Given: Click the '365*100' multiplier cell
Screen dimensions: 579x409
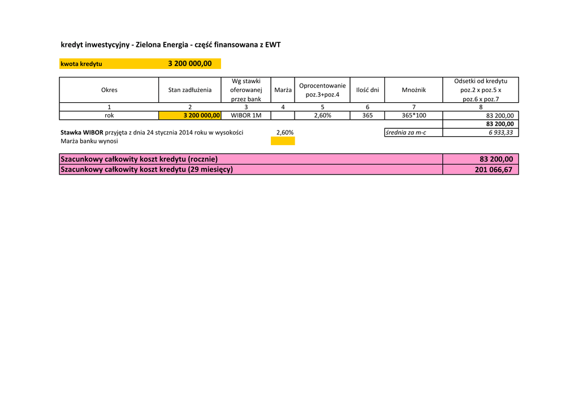Looking at the screenshot, I should click(413, 115).
